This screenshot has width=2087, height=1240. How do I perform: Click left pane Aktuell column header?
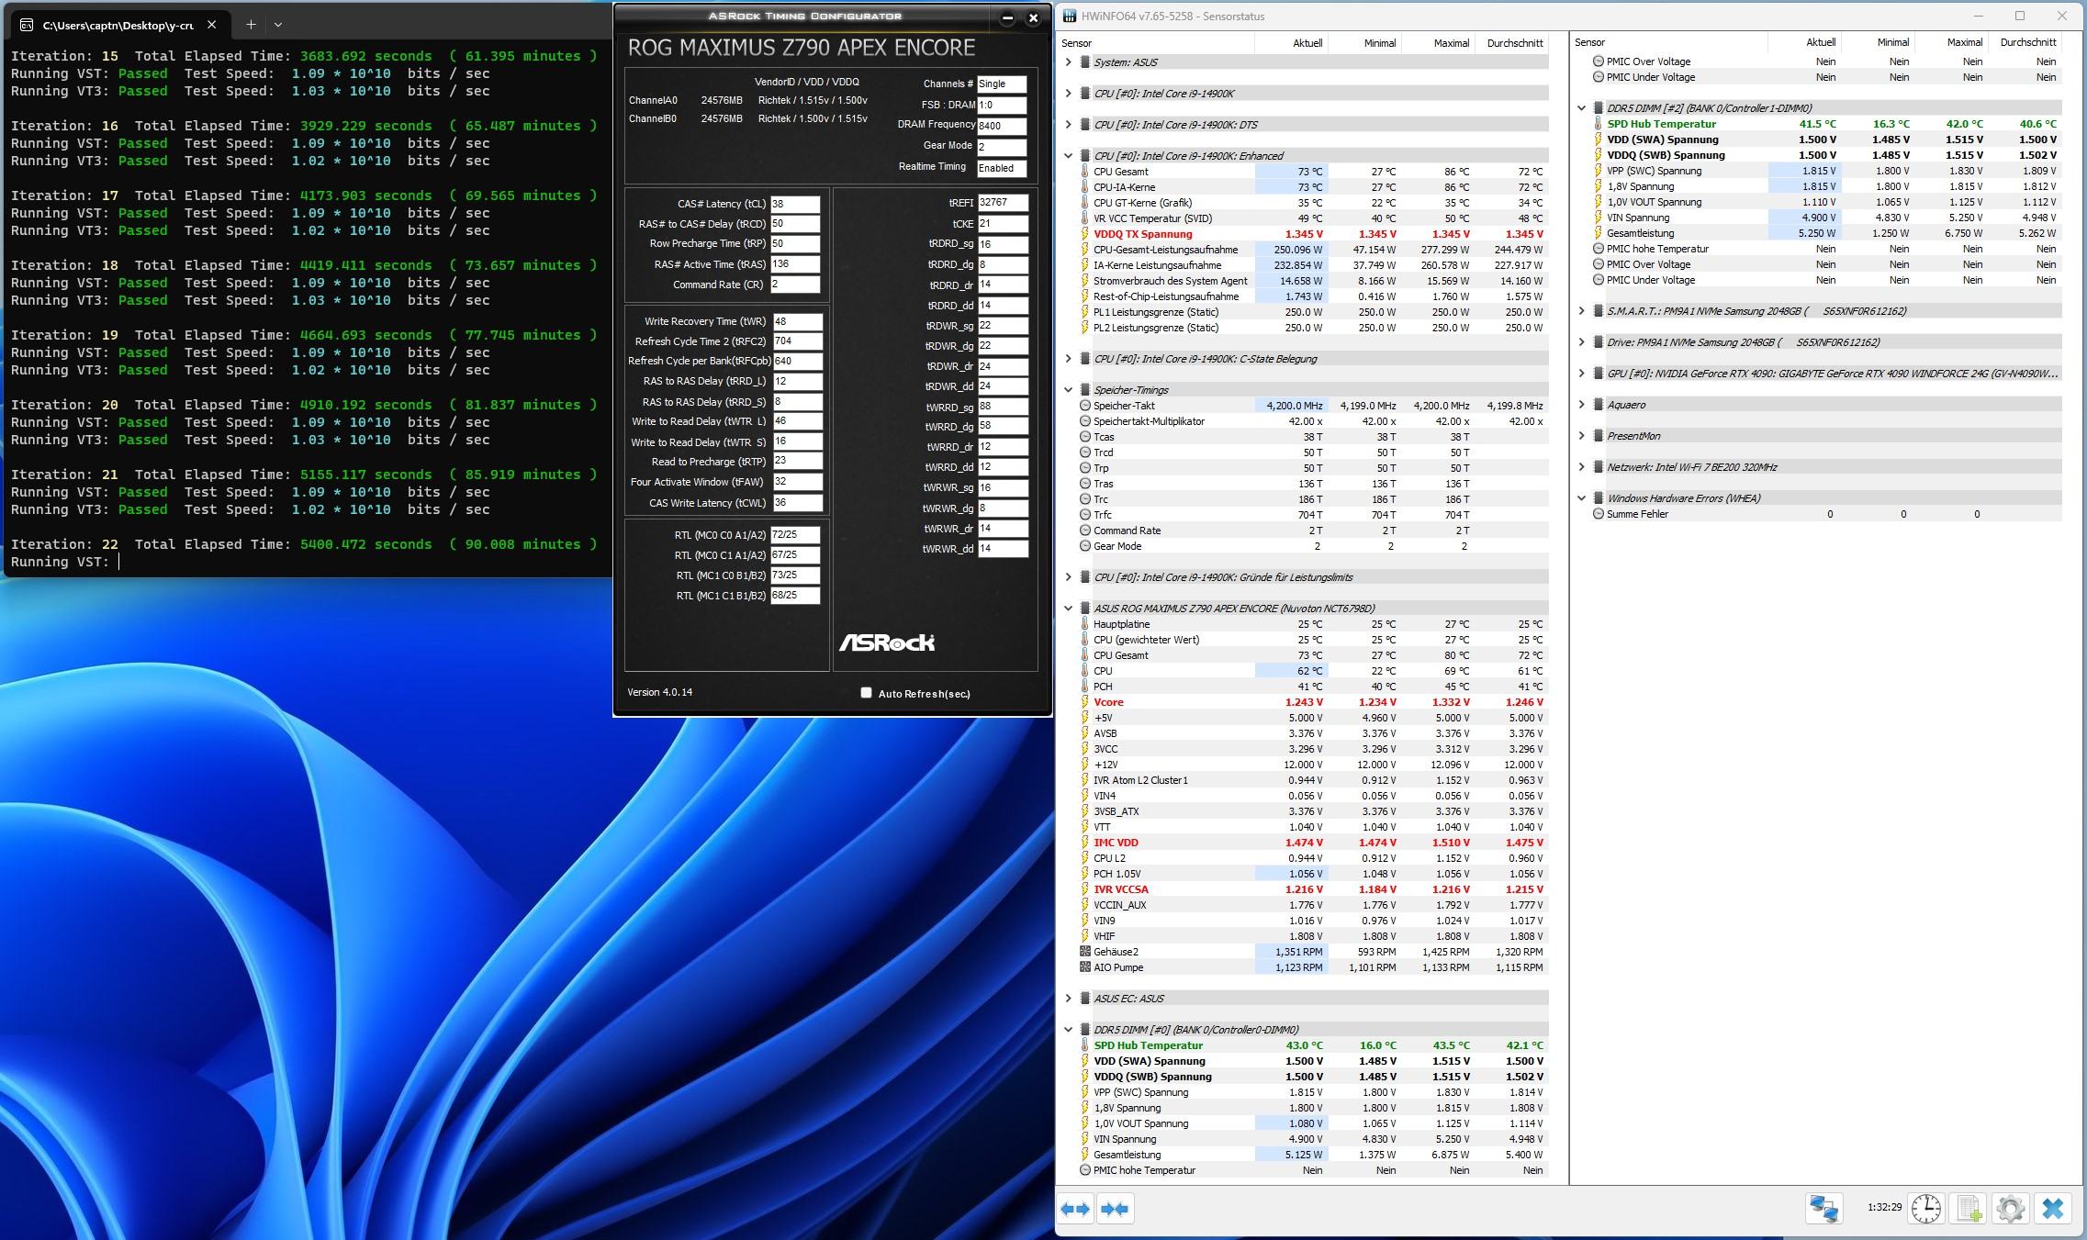click(x=1291, y=43)
